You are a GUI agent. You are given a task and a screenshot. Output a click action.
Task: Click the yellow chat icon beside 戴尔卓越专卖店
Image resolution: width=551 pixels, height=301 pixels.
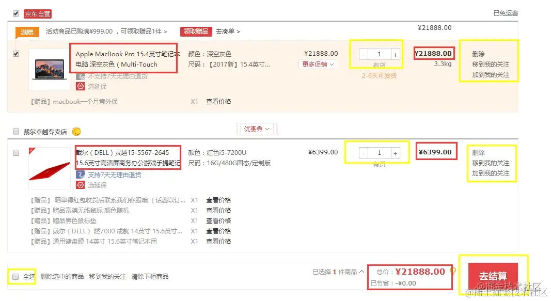point(76,132)
